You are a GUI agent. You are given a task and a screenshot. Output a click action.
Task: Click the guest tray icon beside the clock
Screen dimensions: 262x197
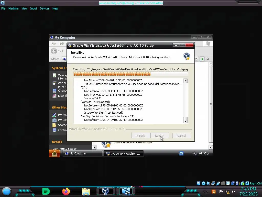click(195, 153)
